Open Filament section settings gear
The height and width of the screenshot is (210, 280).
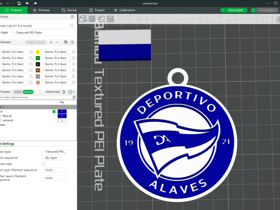(72, 42)
